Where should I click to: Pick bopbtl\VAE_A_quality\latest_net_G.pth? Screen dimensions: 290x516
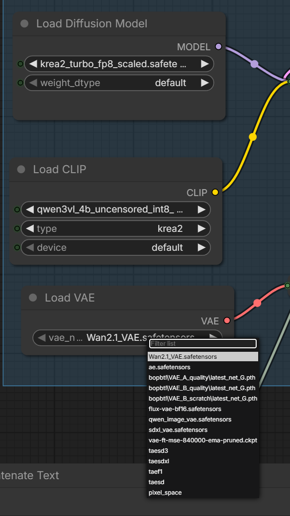click(x=203, y=378)
